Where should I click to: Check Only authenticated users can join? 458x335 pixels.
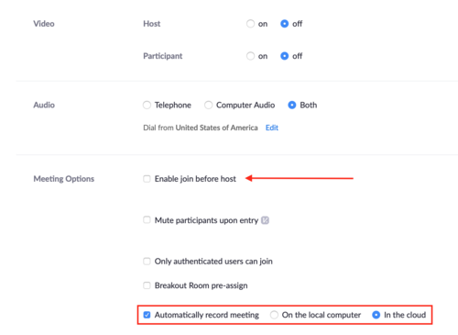pos(147,262)
